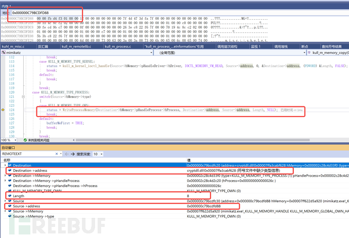
Task: Click the Source->address value 0x000000c79bcdfd88
Action: [x=204, y=206]
